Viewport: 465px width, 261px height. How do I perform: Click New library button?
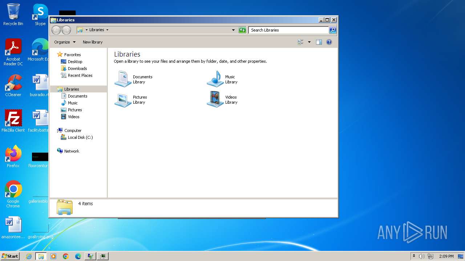93,42
